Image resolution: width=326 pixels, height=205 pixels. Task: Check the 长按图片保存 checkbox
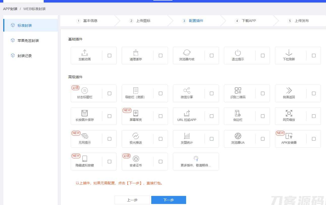pyautogui.click(x=109, y=116)
